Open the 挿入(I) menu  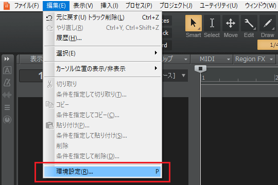coord(109,6)
